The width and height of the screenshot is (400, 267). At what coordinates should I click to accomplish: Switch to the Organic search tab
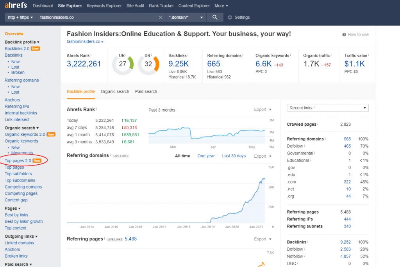[x=115, y=91]
